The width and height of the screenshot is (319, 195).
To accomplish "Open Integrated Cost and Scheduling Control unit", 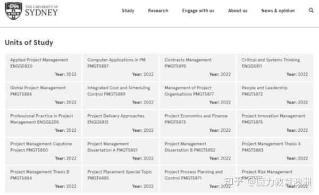I will click(x=121, y=95).
